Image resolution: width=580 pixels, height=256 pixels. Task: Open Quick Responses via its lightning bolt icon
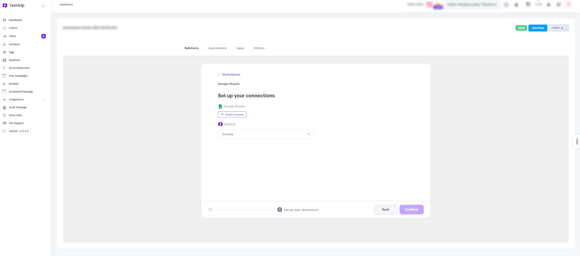[4, 68]
